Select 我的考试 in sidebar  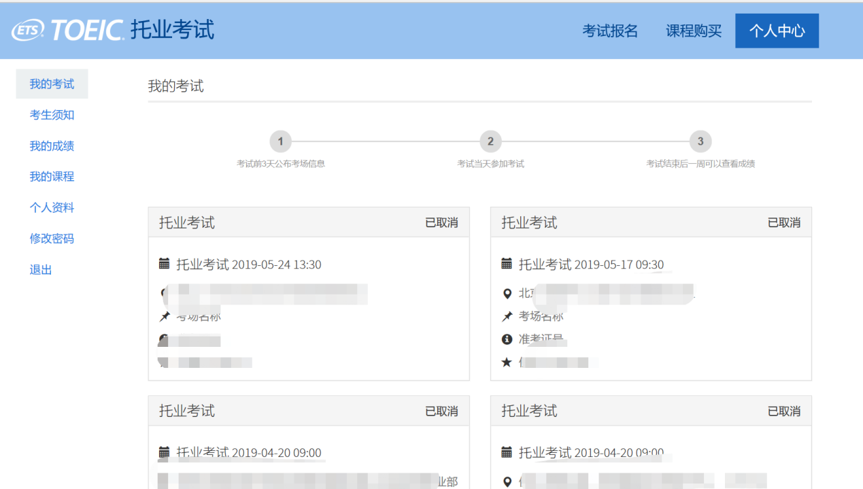(x=52, y=84)
